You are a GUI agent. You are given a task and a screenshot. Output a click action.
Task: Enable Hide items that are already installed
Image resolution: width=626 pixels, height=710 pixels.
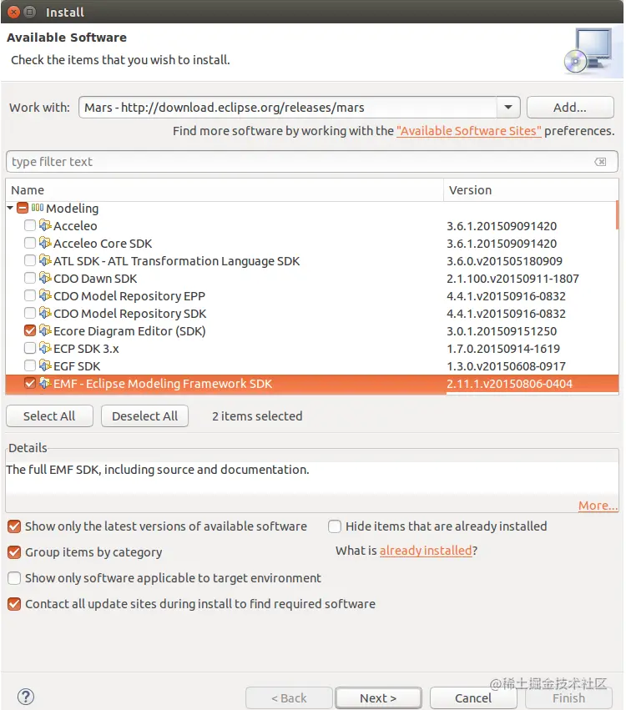point(335,526)
